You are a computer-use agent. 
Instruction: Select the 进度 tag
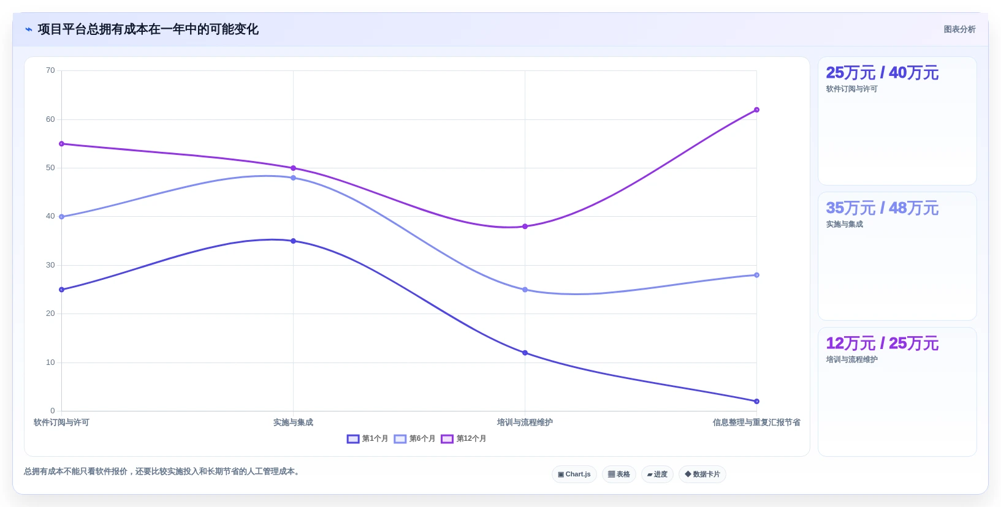click(657, 475)
